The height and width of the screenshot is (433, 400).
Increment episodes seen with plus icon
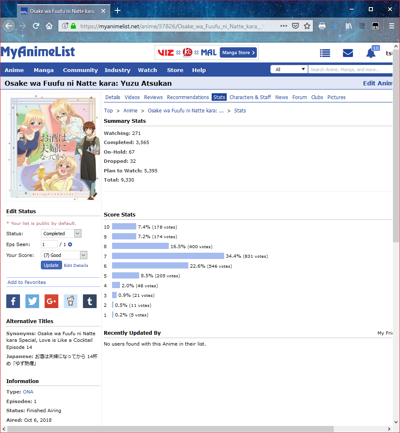click(x=70, y=244)
